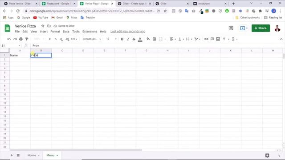Open the Insert menu
The width and height of the screenshot is (285, 160).
click(44, 32)
